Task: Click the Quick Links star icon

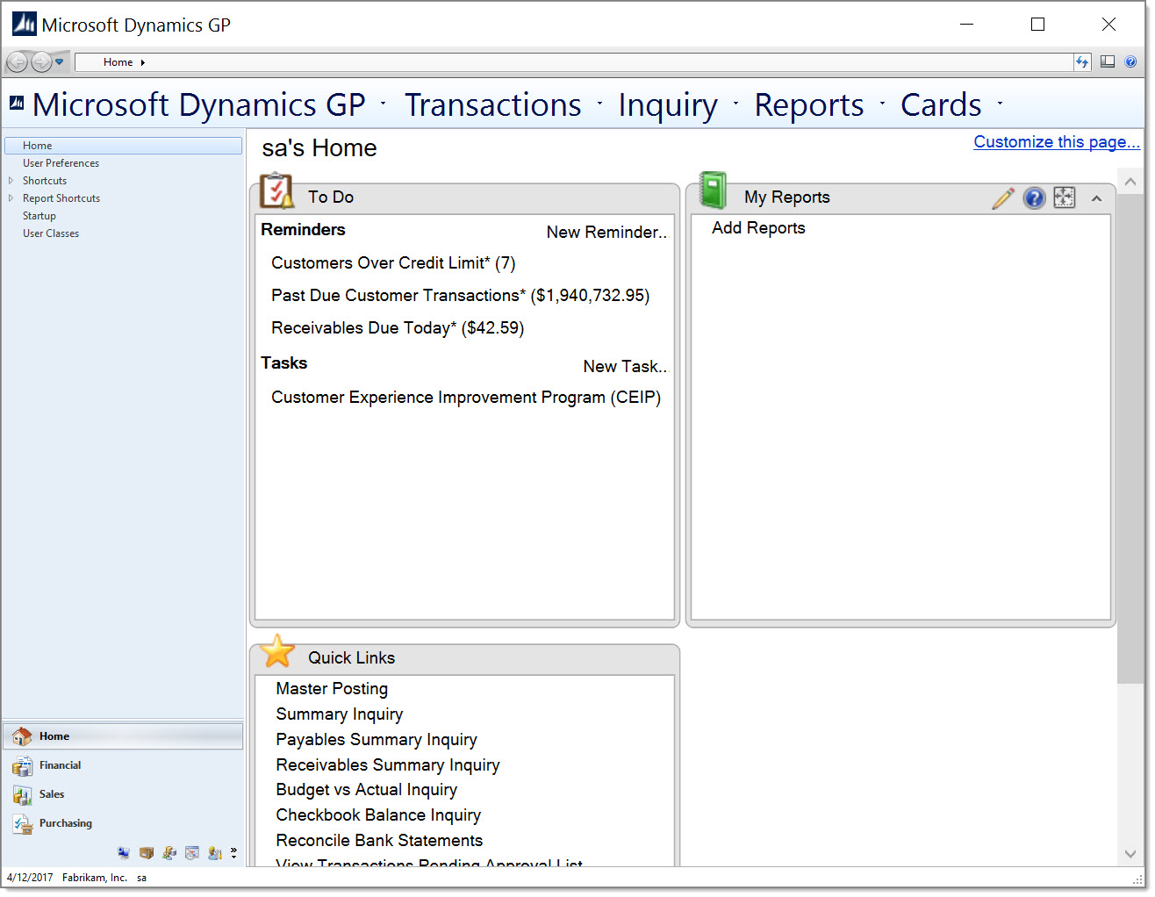Action: tap(277, 651)
